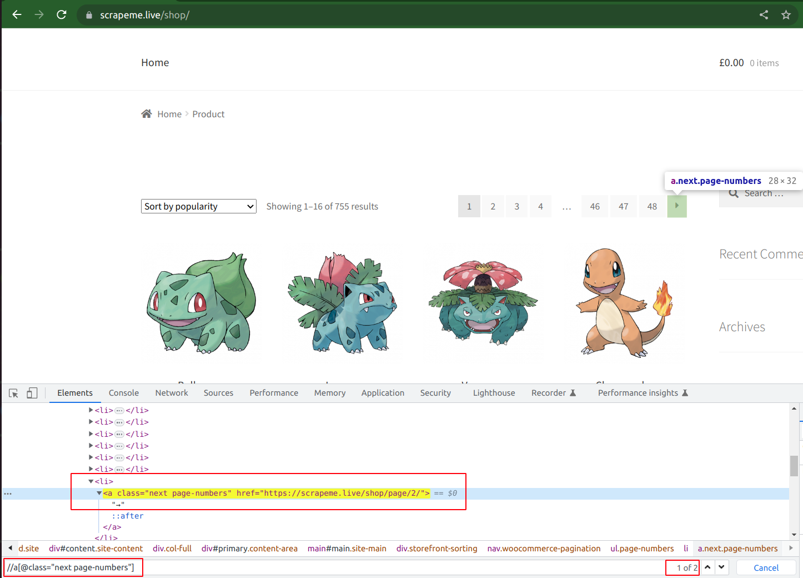The width and height of the screenshot is (803, 578).
Task: Open the Lighthouse panel tab
Action: (493, 393)
